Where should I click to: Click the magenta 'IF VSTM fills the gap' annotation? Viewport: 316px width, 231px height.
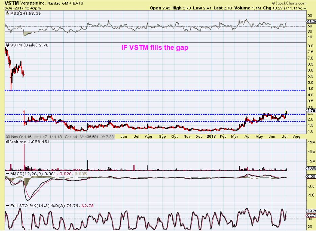pyautogui.click(x=155, y=47)
